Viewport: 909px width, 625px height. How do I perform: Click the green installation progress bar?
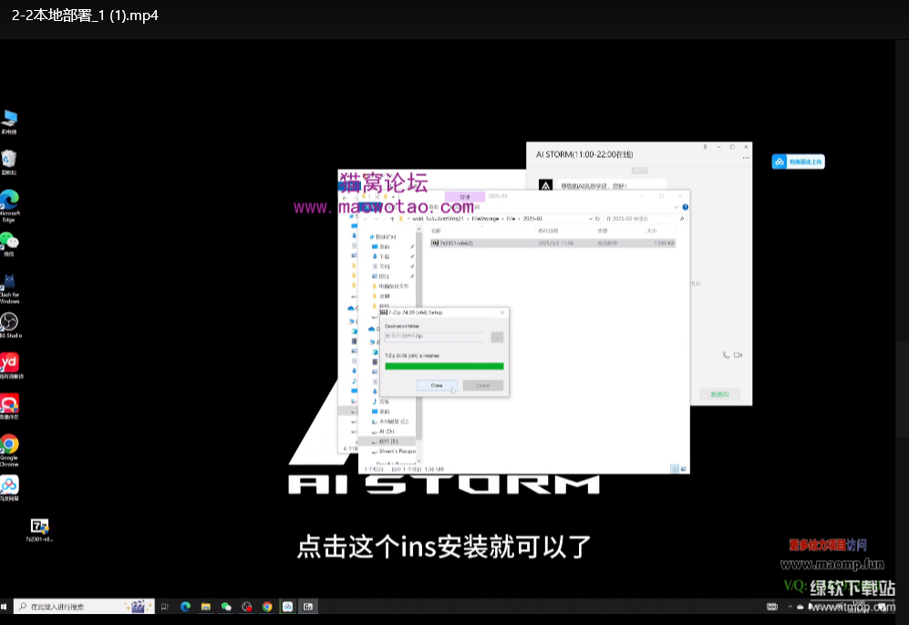pos(444,366)
